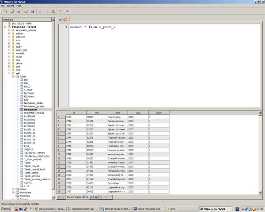Select the DepTabel table
This screenshot has width=265, height=212.
point(29,93)
